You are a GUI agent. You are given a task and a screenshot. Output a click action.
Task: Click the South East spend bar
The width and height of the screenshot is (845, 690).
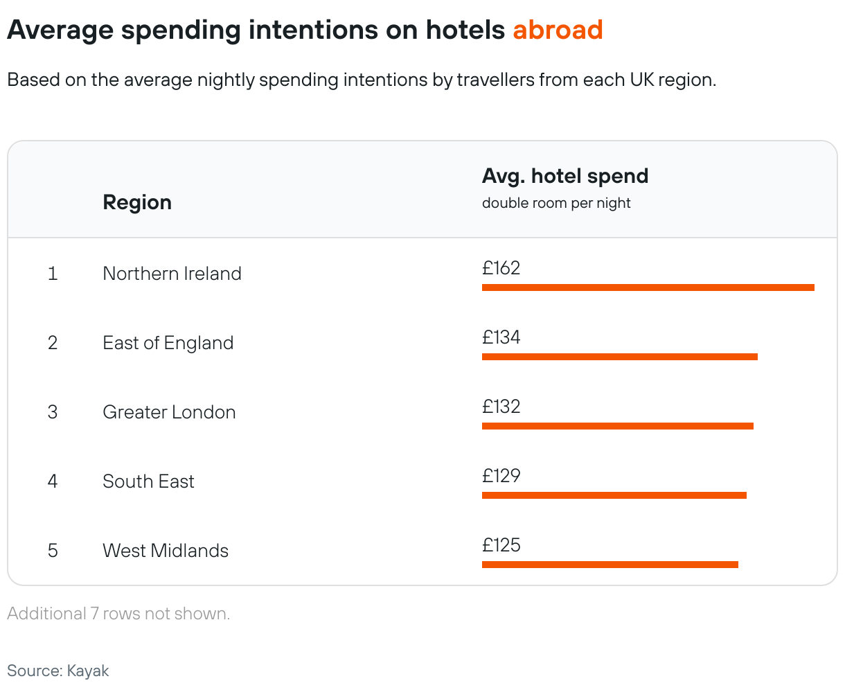pos(614,495)
